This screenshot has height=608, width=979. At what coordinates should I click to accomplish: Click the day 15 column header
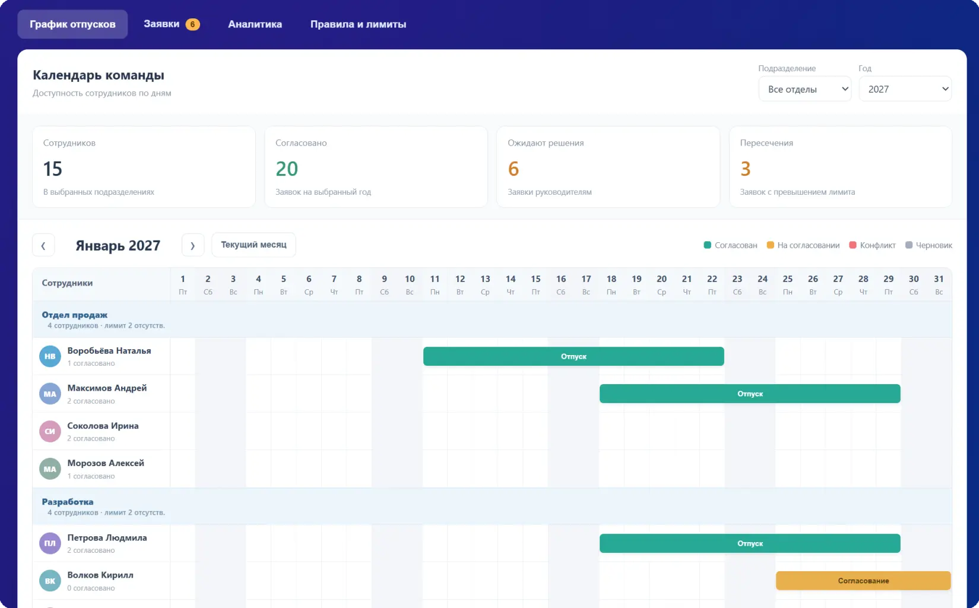point(536,284)
